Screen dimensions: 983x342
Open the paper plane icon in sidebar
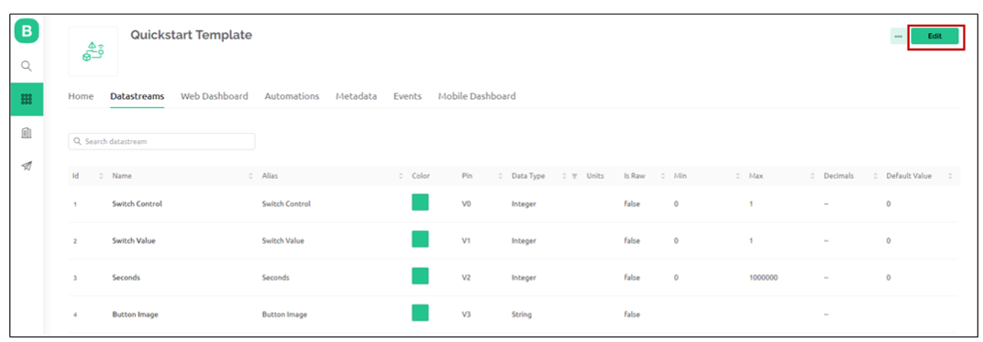pyautogui.click(x=27, y=166)
